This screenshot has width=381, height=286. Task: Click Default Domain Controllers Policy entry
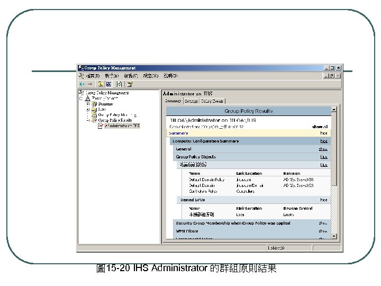203,188
